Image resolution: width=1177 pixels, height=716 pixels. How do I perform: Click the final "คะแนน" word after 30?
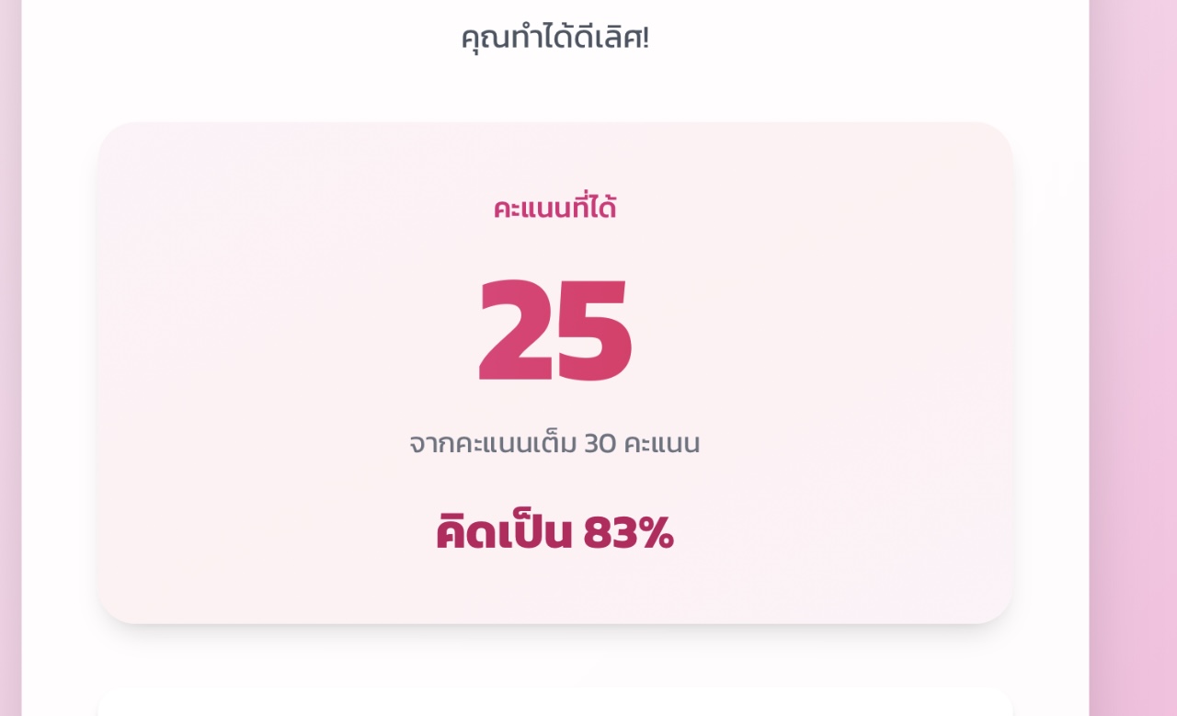tap(661, 444)
